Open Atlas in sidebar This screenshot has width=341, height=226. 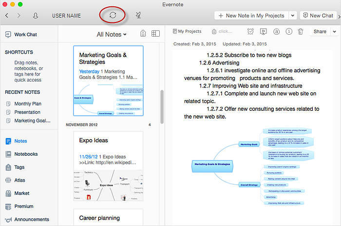pos(15,180)
